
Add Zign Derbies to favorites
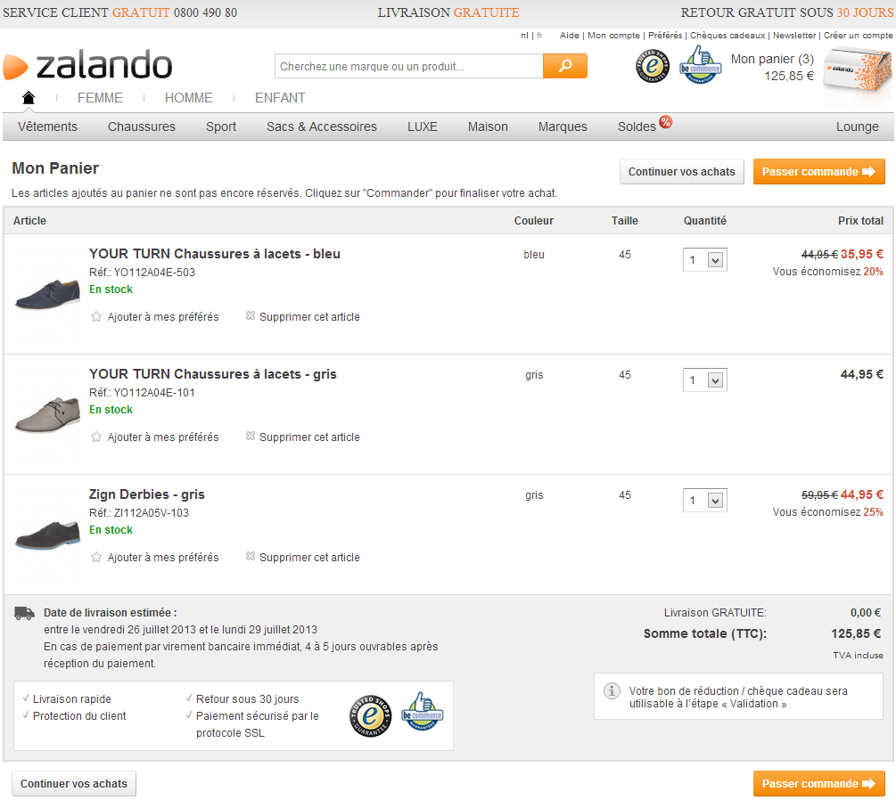[x=155, y=558]
